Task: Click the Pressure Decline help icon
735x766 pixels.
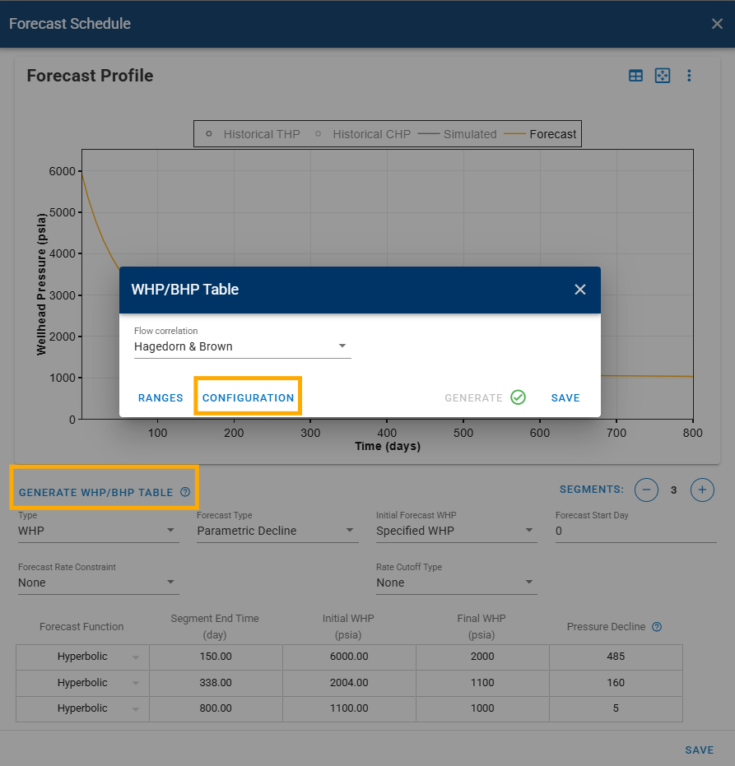Action: point(657,627)
